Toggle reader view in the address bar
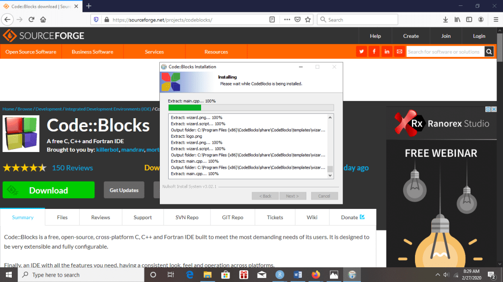Image resolution: width=503 pixels, height=282 pixels. point(272,20)
